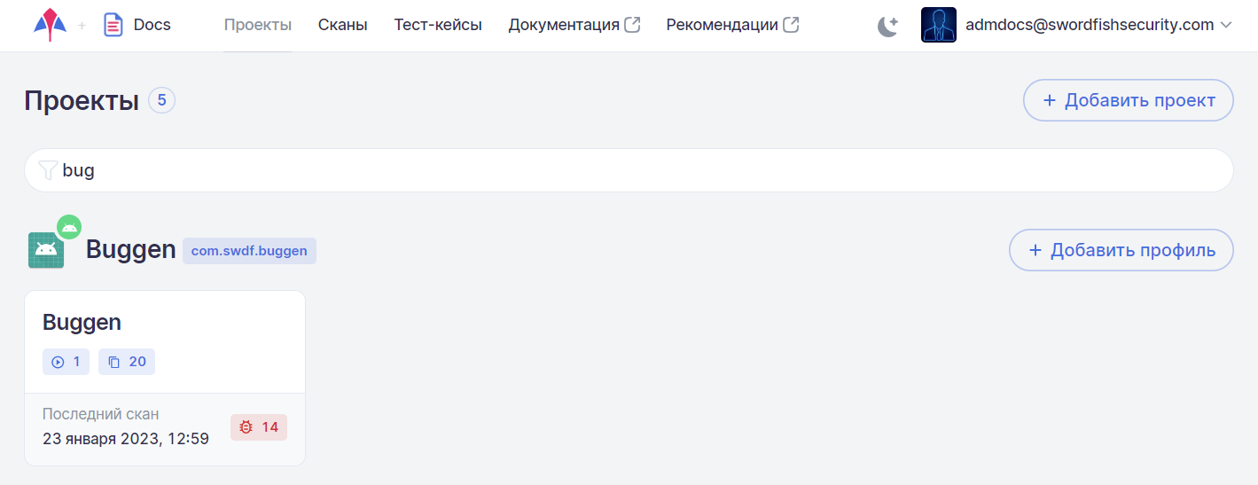Switch to the Сканы tab
Viewport: 1258px width, 485px height.
[342, 25]
